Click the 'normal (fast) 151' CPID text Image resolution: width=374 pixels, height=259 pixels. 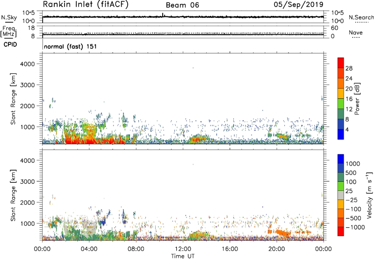(x=71, y=46)
